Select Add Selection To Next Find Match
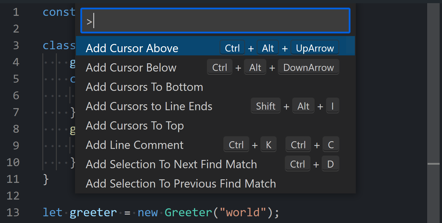Image resolution: width=442 pixels, height=223 pixels. (171, 164)
